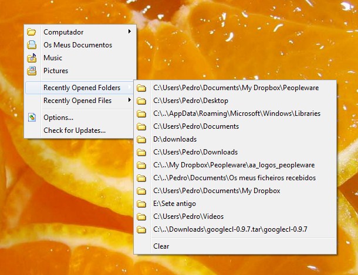This screenshot has height=275, width=358.
Task: Click folder icon beside Windows\Libraries path
Action: click(141, 114)
